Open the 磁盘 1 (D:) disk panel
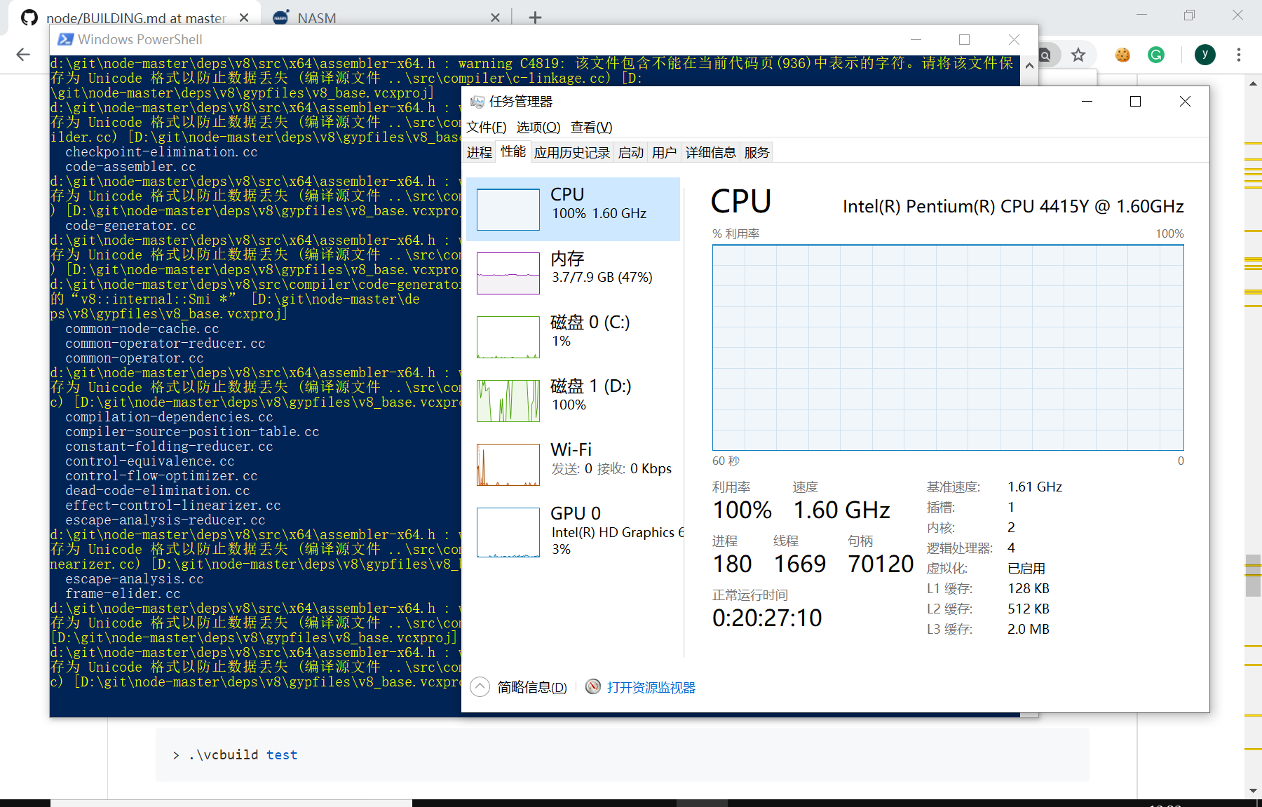 (x=573, y=400)
